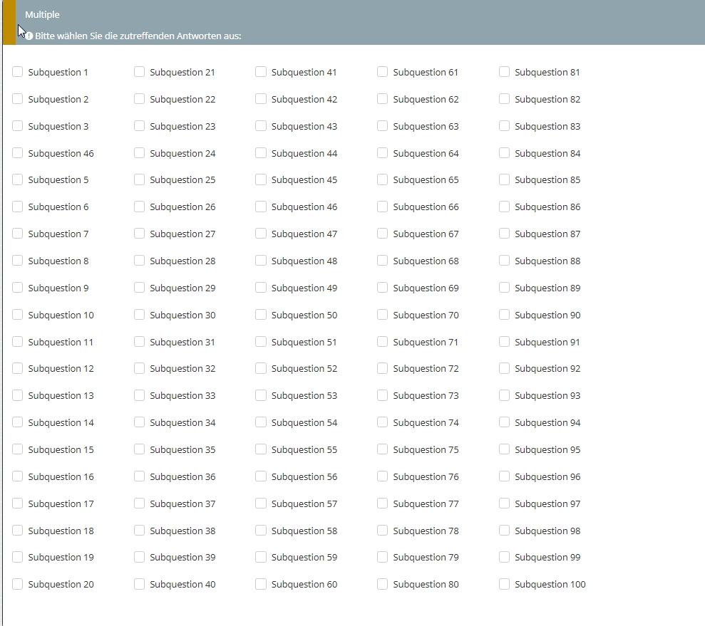This screenshot has height=626, width=705.
Task: Select the Subquestion 50 checkbox
Action: click(261, 315)
